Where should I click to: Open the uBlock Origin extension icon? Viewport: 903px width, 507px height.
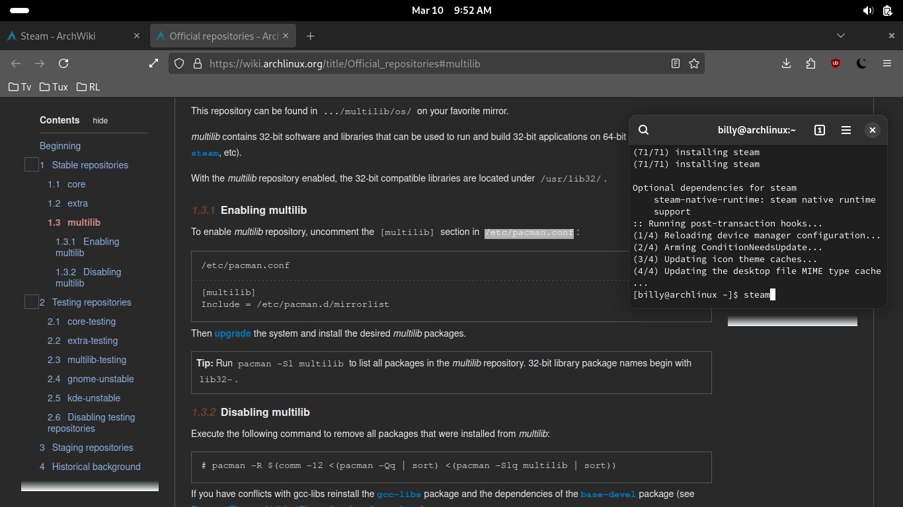pyautogui.click(x=836, y=63)
